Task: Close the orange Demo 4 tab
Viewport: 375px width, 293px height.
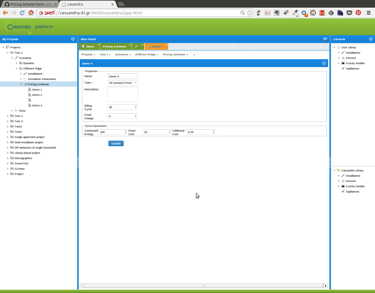Action: tap(166, 45)
